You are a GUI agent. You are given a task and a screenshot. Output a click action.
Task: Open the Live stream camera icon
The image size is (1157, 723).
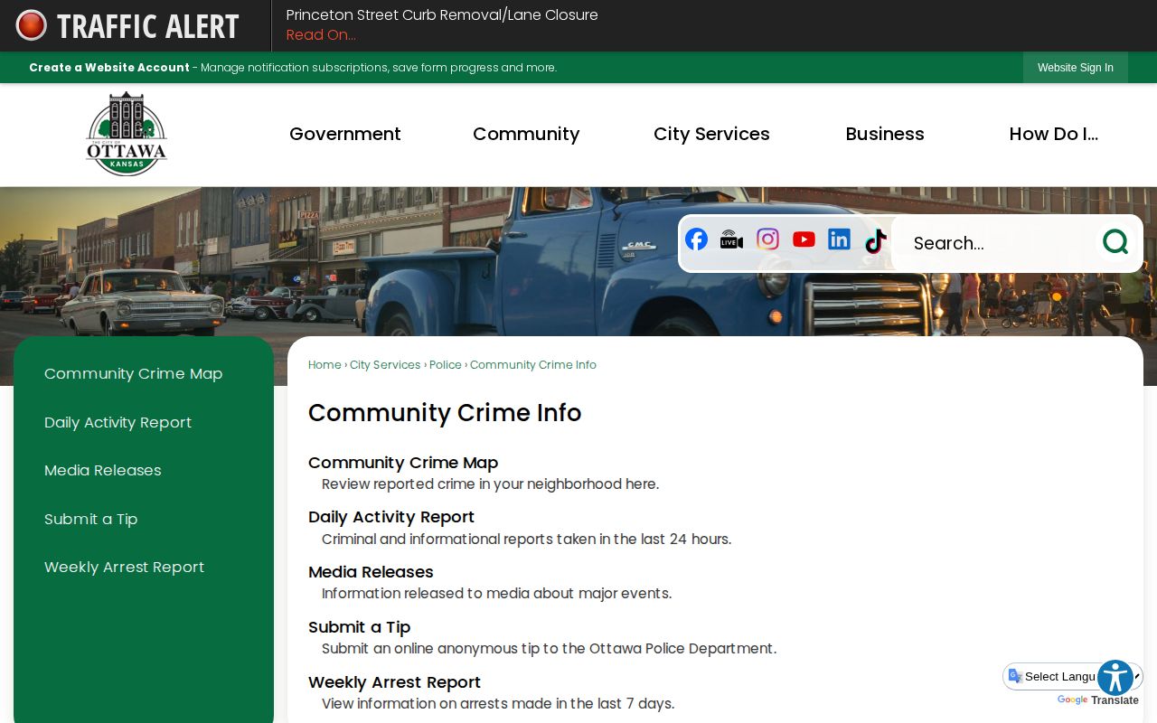point(731,239)
